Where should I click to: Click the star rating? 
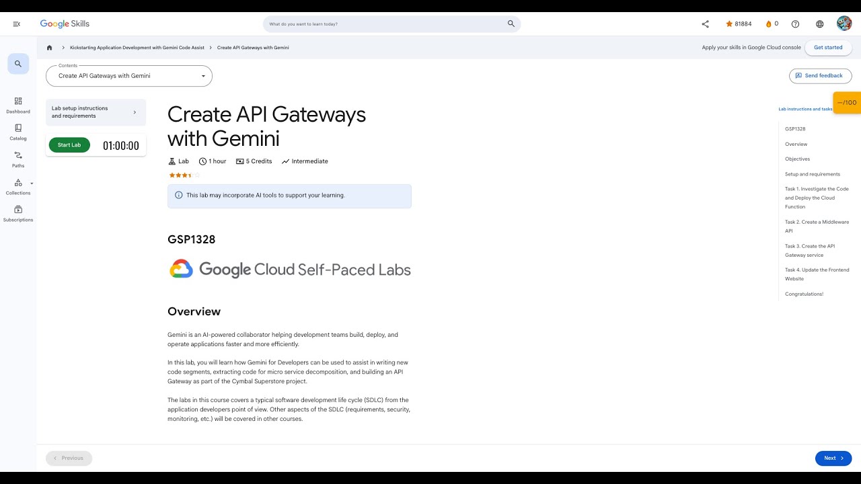184,175
